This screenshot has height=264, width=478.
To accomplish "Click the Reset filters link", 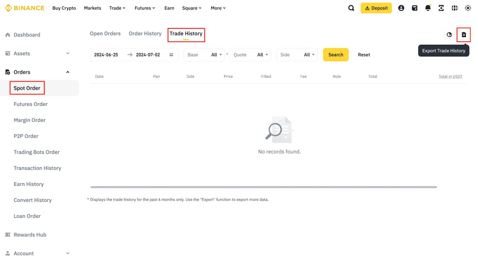I will point(364,55).
